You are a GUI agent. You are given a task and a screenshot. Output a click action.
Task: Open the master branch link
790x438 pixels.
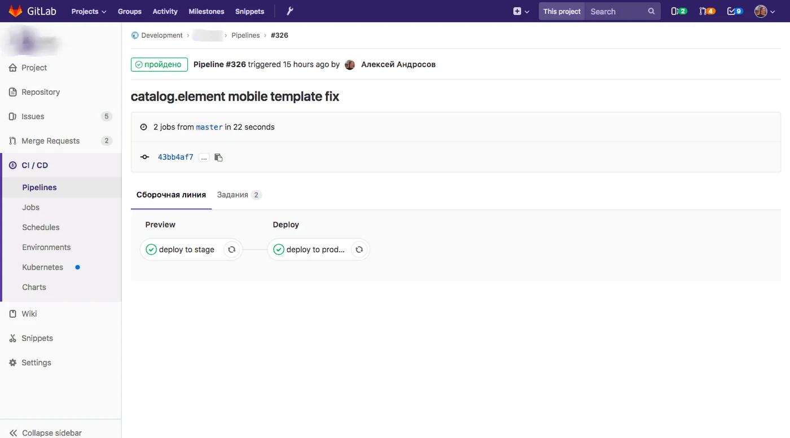click(x=209, y=127)
